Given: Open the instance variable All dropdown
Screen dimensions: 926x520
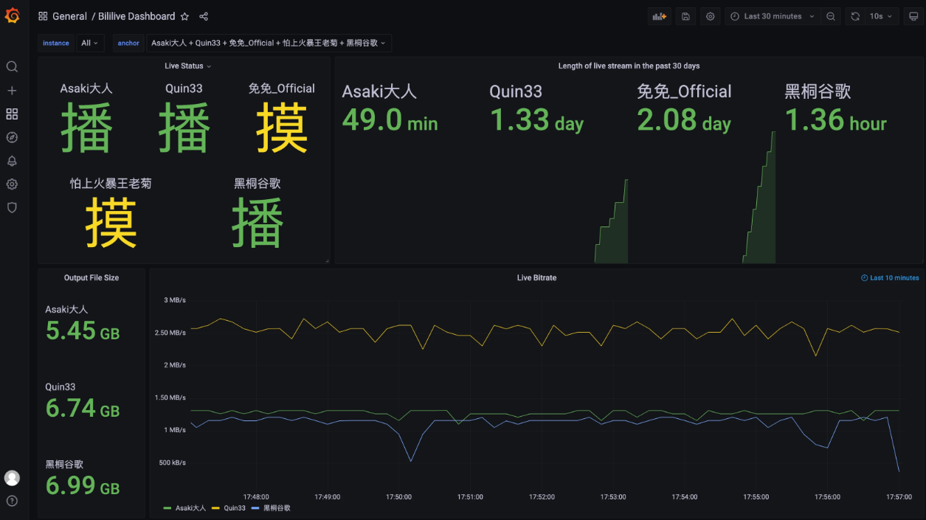Looking at the screenshot, I should click(89, 43).
